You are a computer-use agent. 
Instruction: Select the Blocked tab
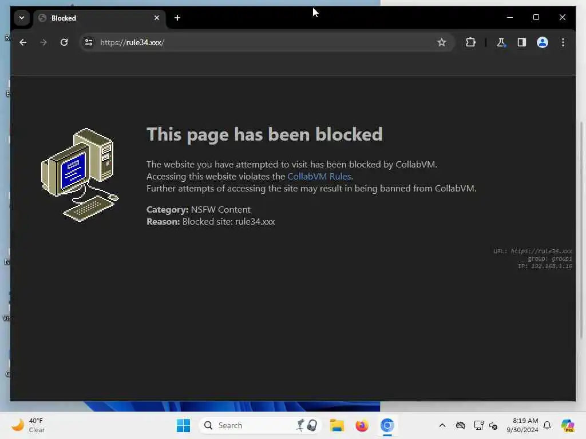[x=100, y=18]
